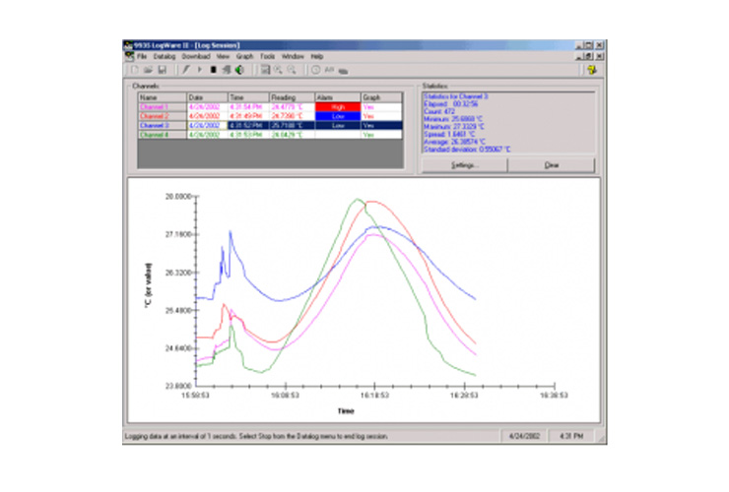This screenshot has width=729, height=492.
Task: Click the Save disk toolbar icon
Action: point(162,70)
